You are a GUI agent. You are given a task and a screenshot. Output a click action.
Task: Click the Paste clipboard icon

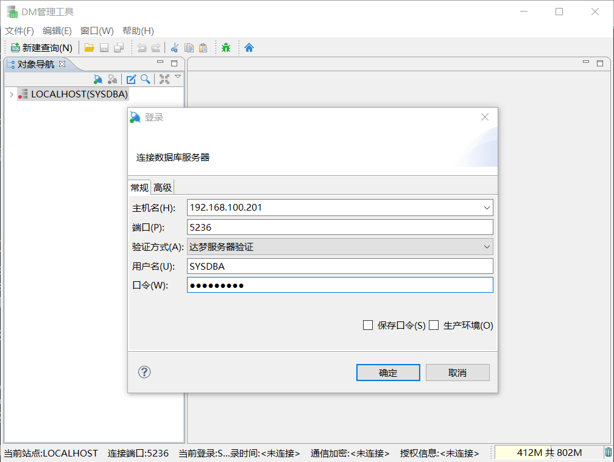pyautogui.click(x=203, y=47)
